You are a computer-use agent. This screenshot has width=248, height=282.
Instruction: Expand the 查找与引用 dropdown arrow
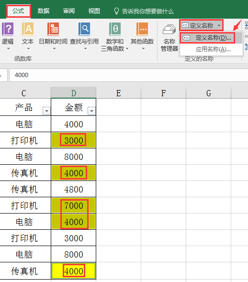85,48
